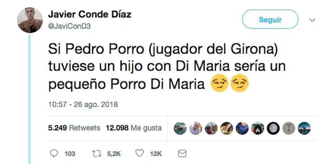Click the second liker avatar, older man

[196, 128]
